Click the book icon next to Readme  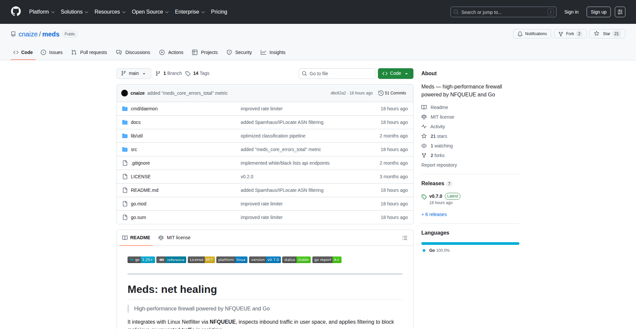point(424,107)
